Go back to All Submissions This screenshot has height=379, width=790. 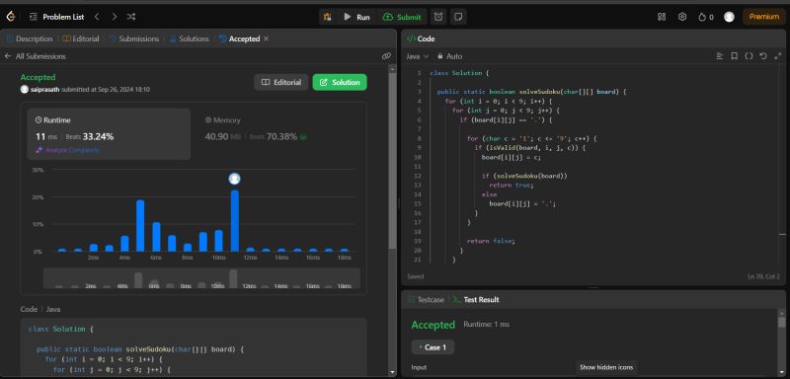[36, 56]
